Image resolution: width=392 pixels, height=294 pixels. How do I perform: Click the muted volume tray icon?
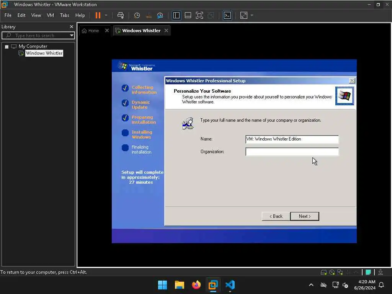pos(345,285)
